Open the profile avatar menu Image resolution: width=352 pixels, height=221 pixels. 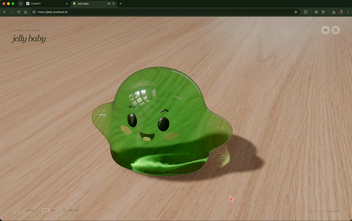point(341,12)
